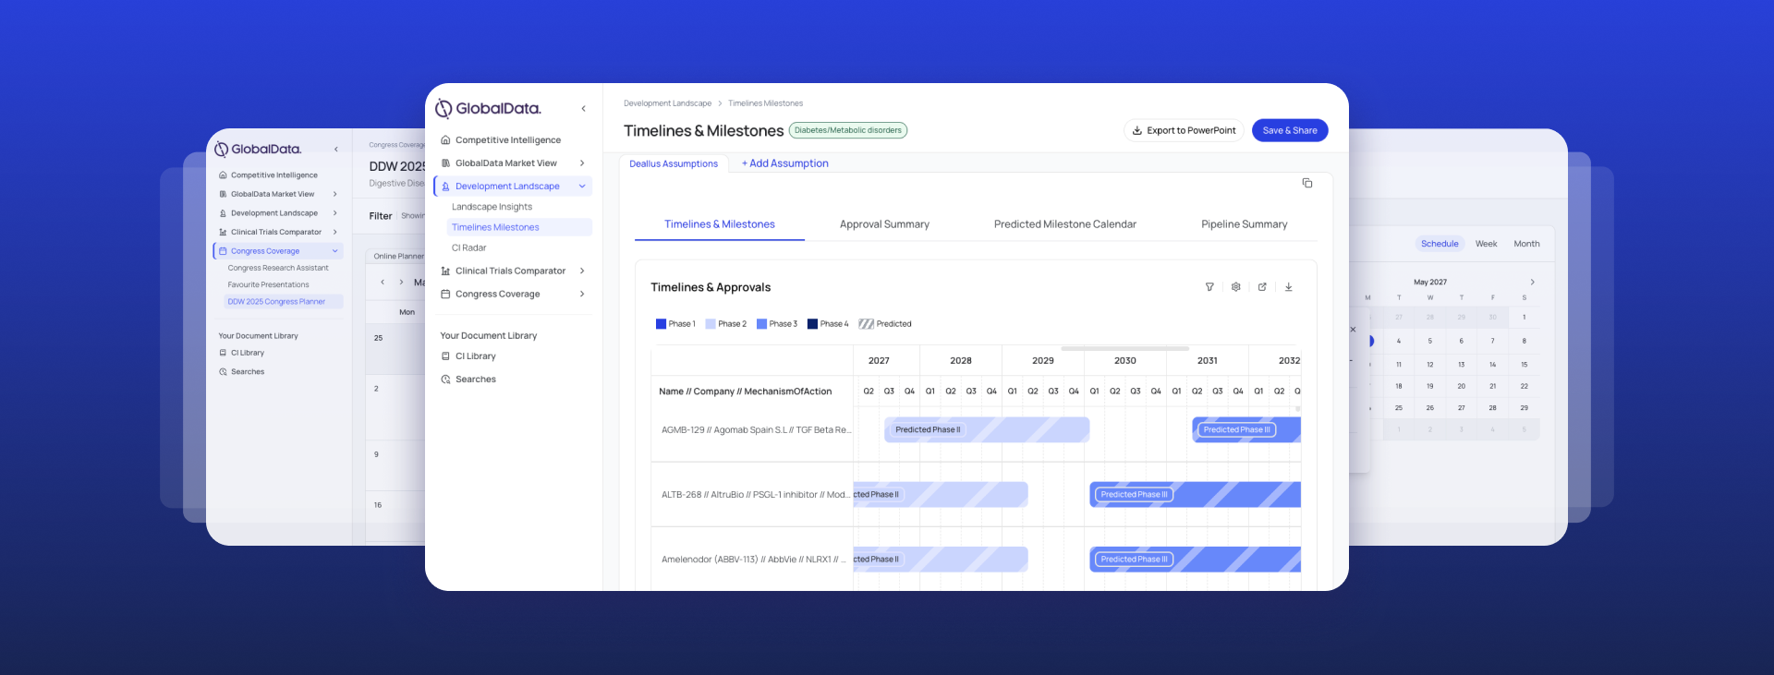Screen dimensions: 1774x675
Task: Click the X close icon in right window
Action: [x=1353, y=330]
